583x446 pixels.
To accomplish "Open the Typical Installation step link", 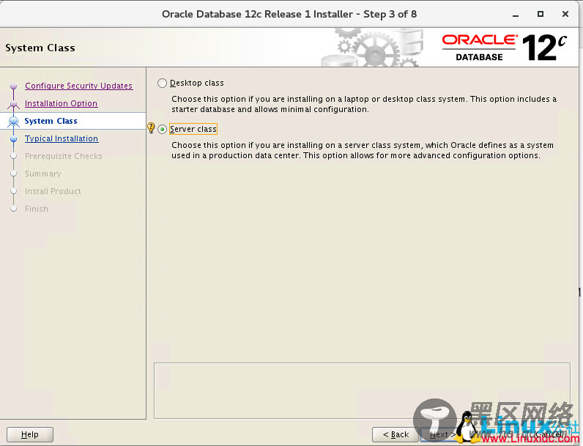I will tap(62, 138).
